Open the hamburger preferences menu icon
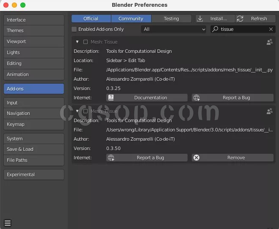 tap(8, 223)
